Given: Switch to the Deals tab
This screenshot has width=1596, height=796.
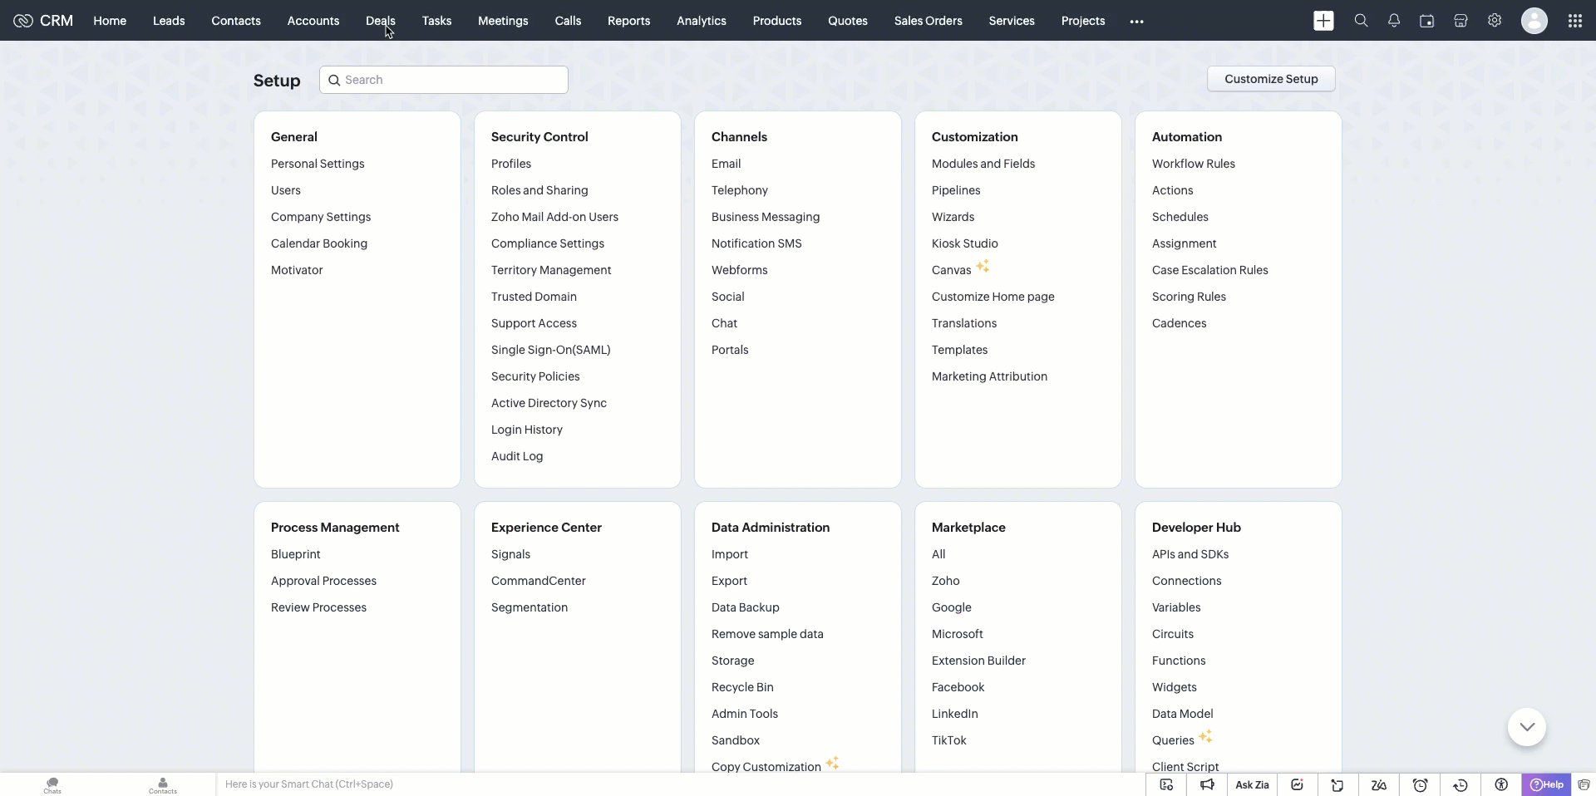Looking at the screenshot, I should pos(381,21).
